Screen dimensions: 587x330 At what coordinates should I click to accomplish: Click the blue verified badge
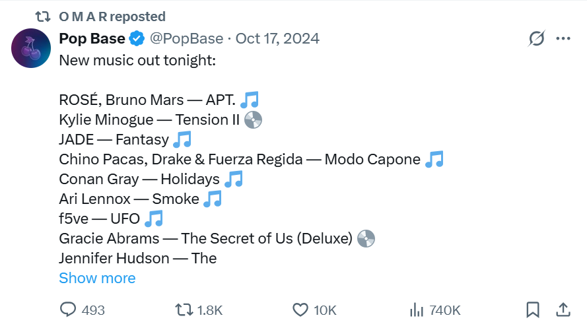(137, 38)
